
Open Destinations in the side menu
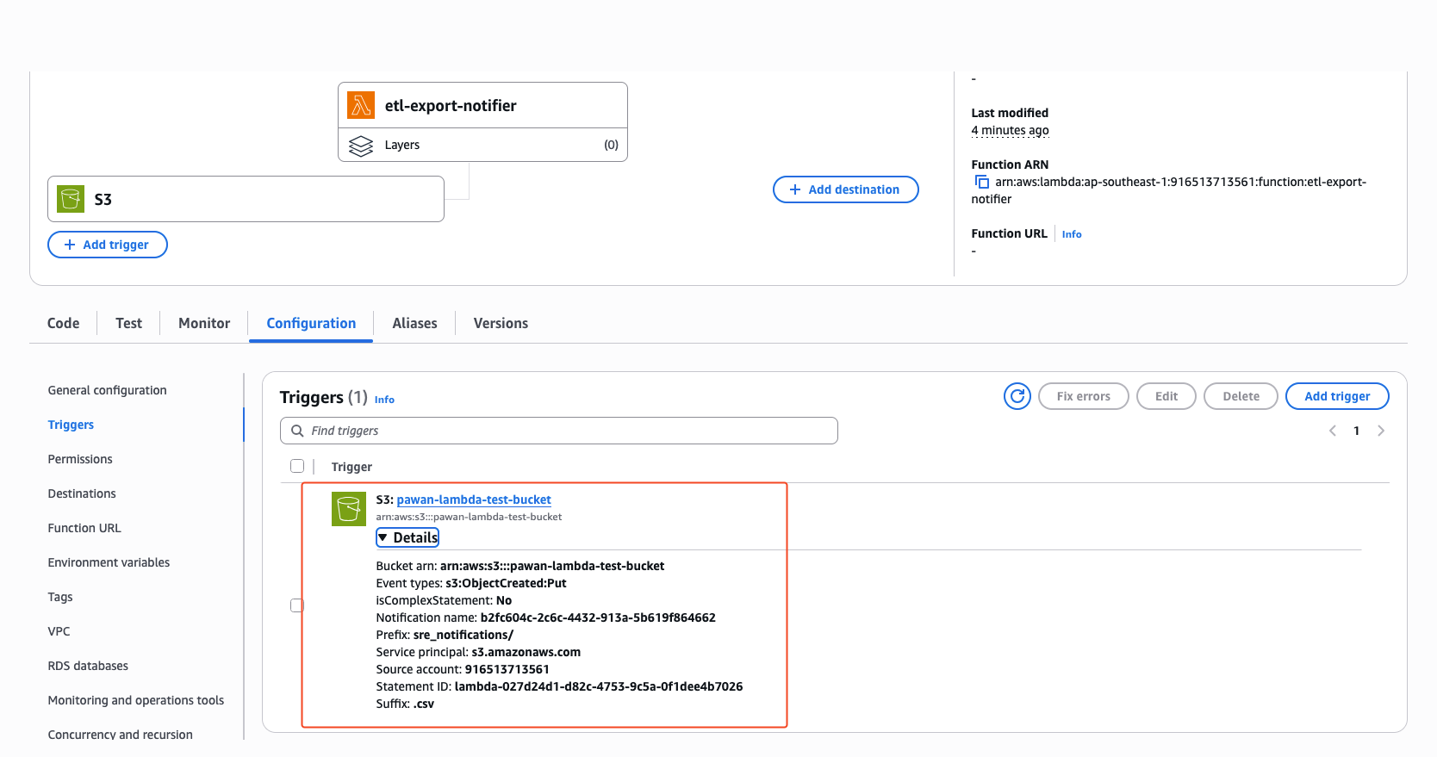pos(82,493)
